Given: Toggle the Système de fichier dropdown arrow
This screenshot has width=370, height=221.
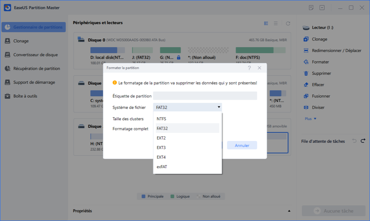Looking at the screenshot, I should pyautogui.click(x=219, y=107).
